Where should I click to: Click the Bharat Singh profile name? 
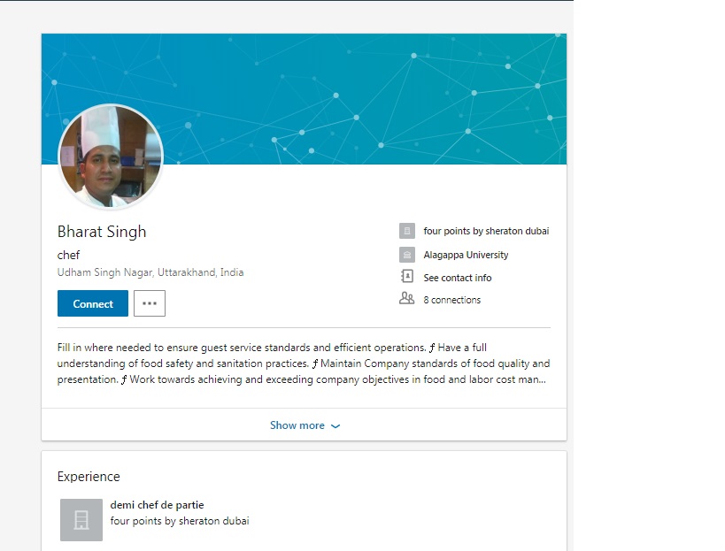click(102, 232)
